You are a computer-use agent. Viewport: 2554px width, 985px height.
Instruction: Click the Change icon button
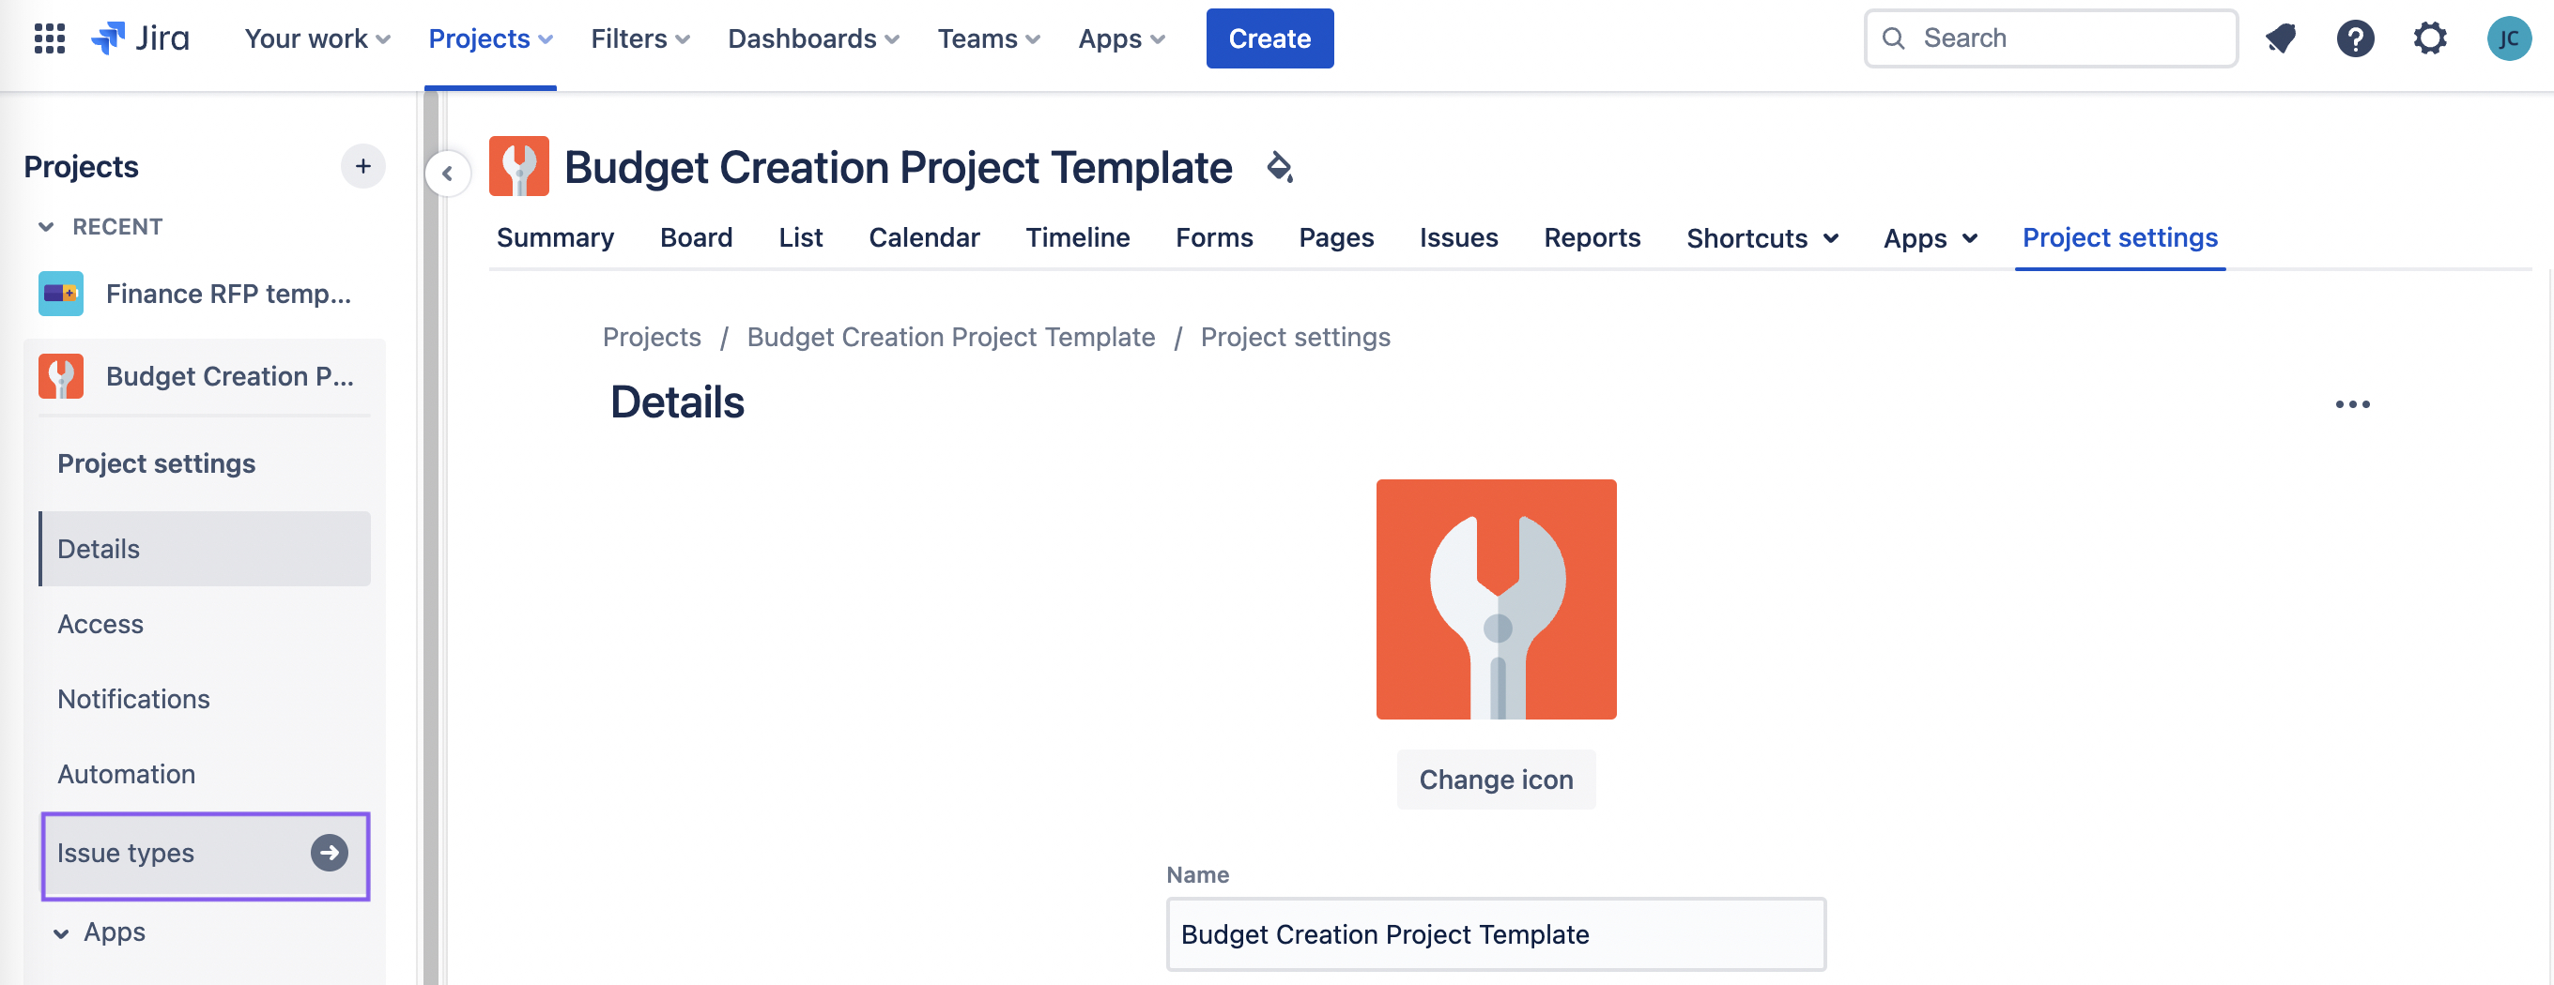[x=1495, y=779]
